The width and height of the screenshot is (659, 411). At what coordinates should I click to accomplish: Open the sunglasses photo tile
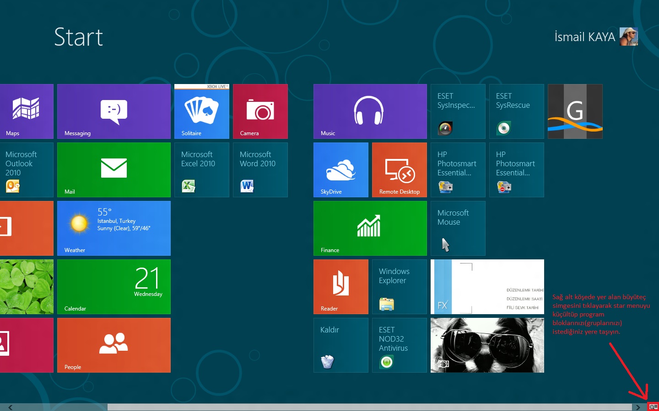[487, 345]
